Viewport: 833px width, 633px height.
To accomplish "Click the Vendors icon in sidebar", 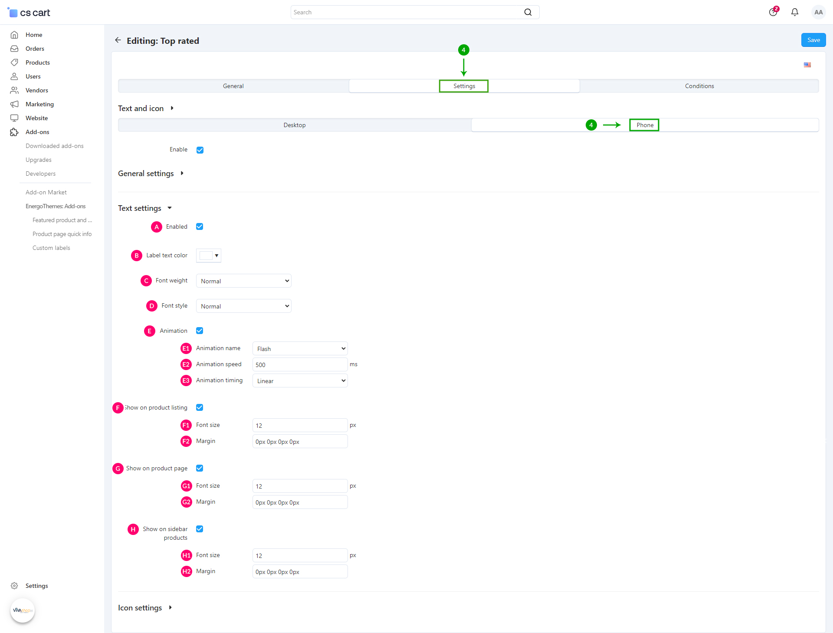I will 14,90.
